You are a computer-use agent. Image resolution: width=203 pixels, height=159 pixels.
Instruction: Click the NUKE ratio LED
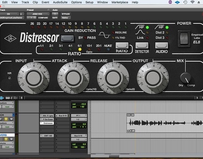click(108, 49)
